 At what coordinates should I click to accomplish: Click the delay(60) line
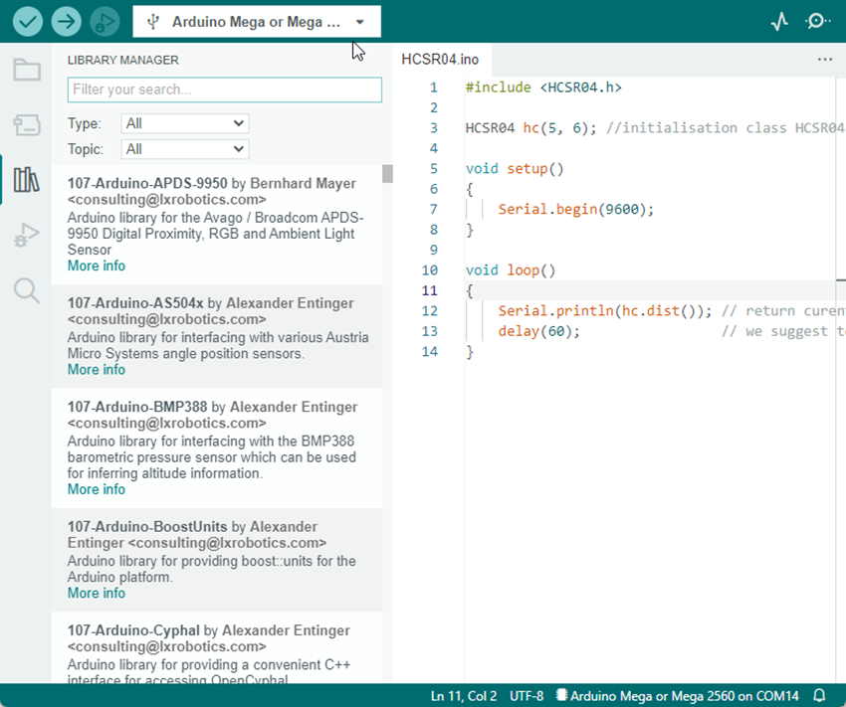coord(538,331)
